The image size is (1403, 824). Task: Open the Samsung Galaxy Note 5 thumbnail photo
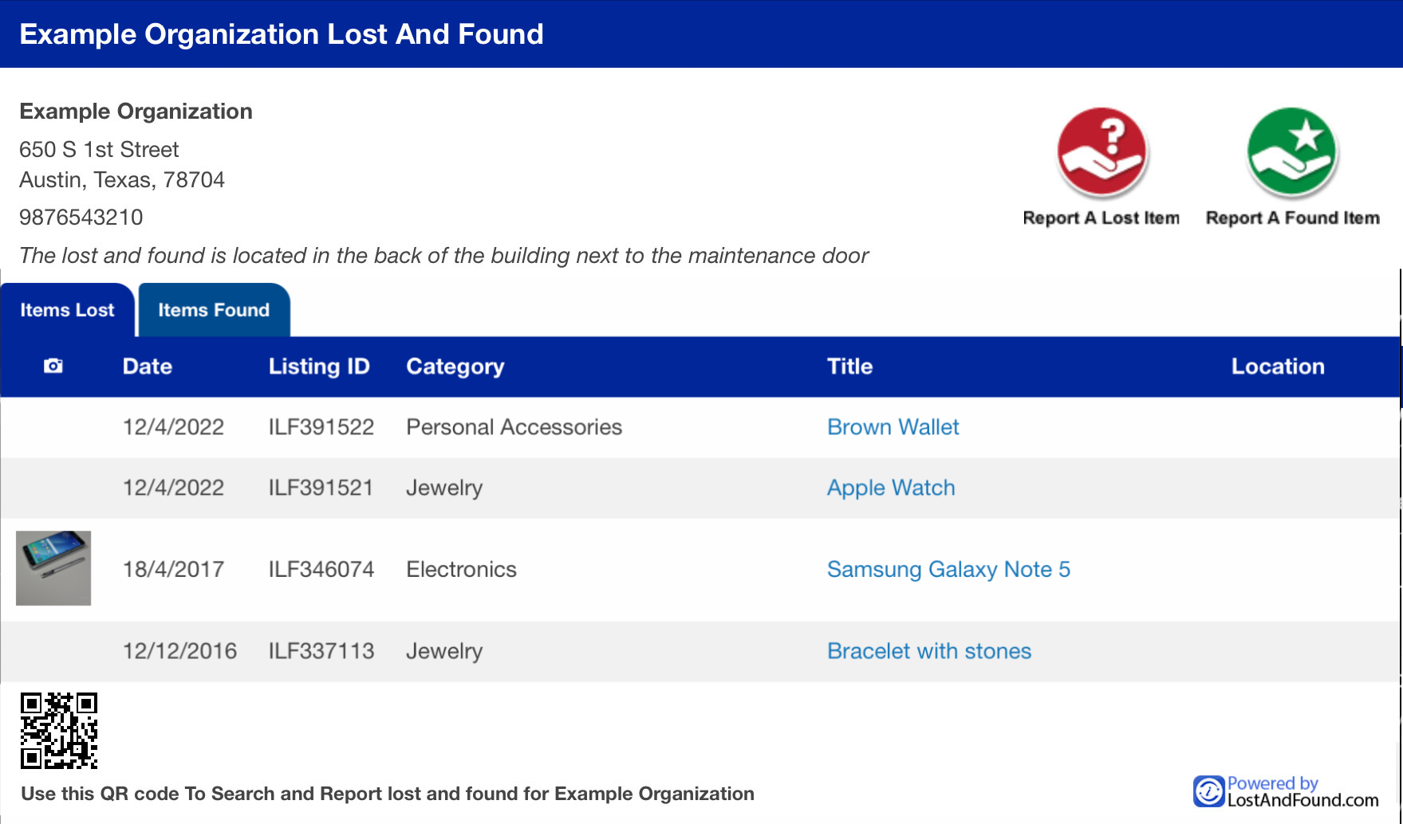(53, 568)
